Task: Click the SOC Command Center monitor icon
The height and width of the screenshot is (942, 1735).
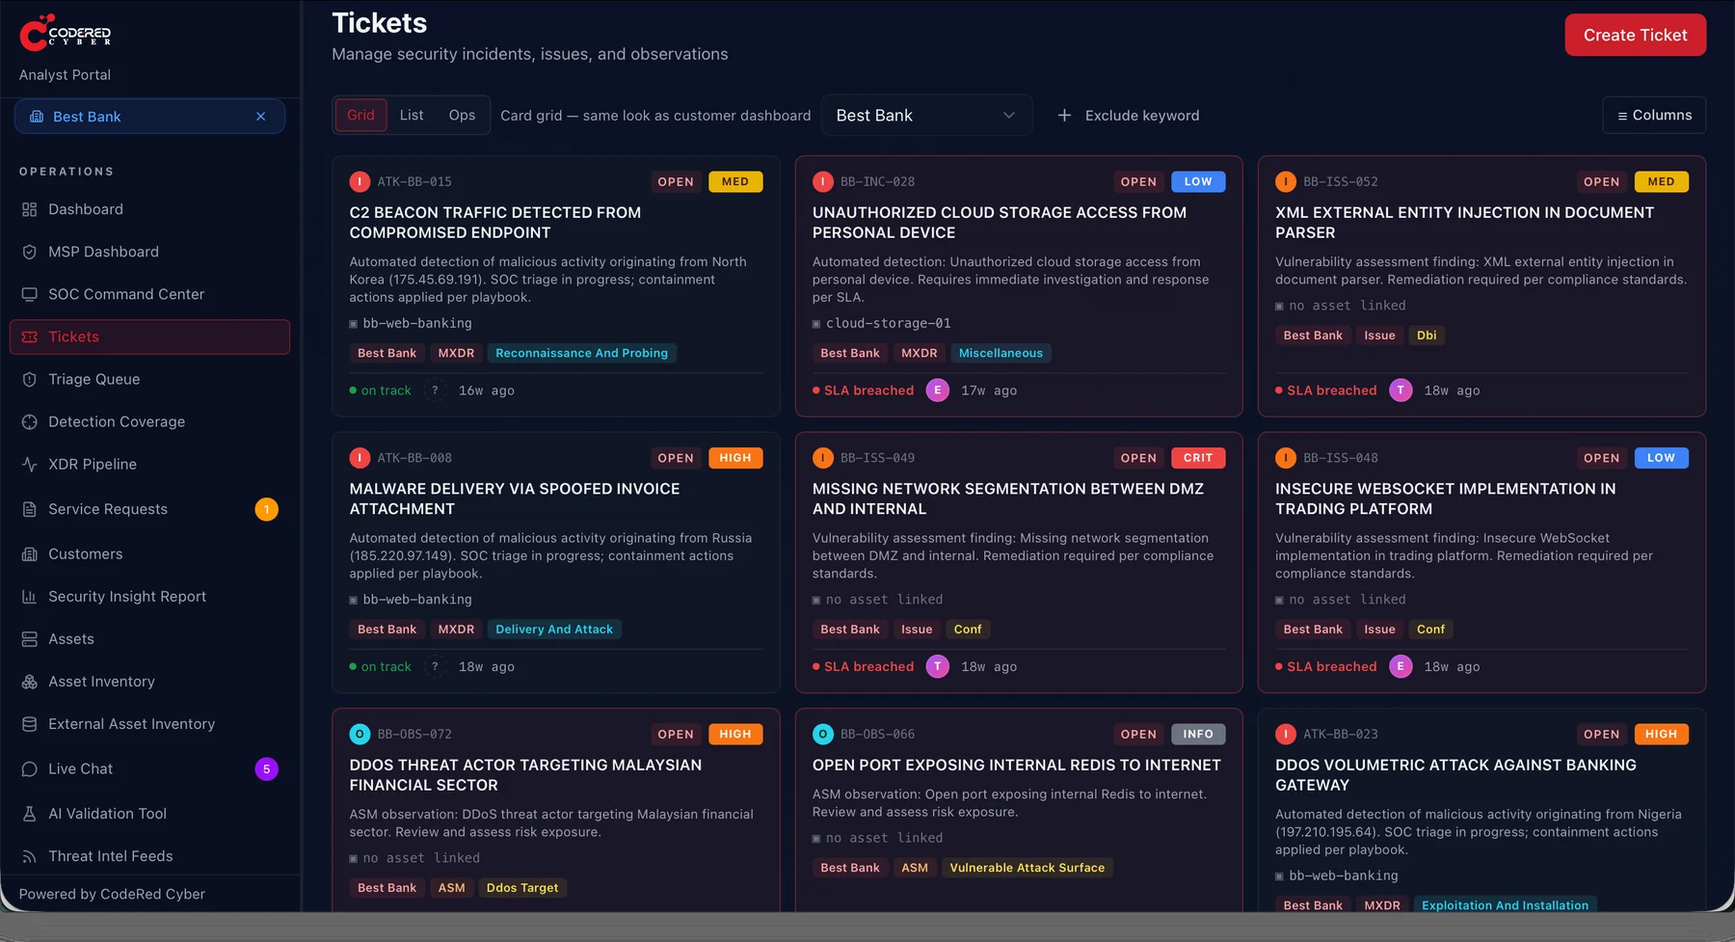Action: coord(30,294)
